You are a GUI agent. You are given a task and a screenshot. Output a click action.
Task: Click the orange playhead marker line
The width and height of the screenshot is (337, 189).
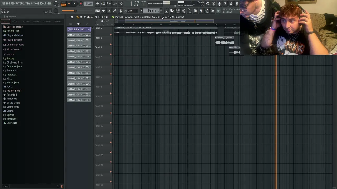[276, 122]
